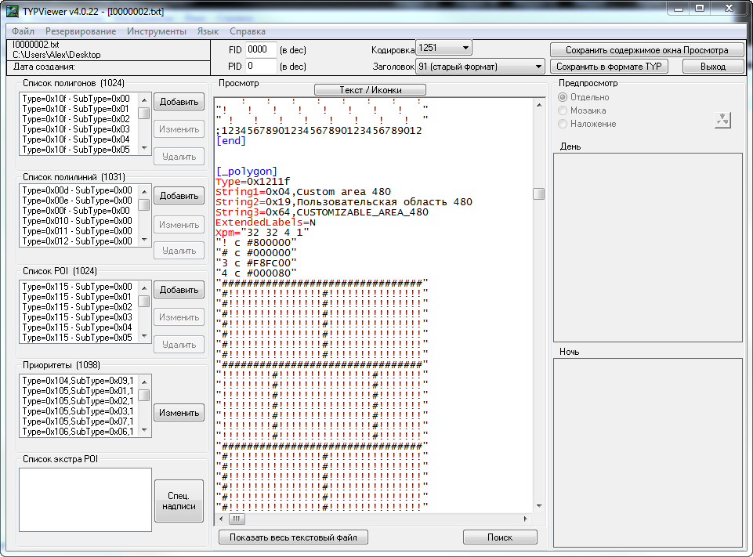Click the TYPViewer app icon in title bar

tap(13, 10)
